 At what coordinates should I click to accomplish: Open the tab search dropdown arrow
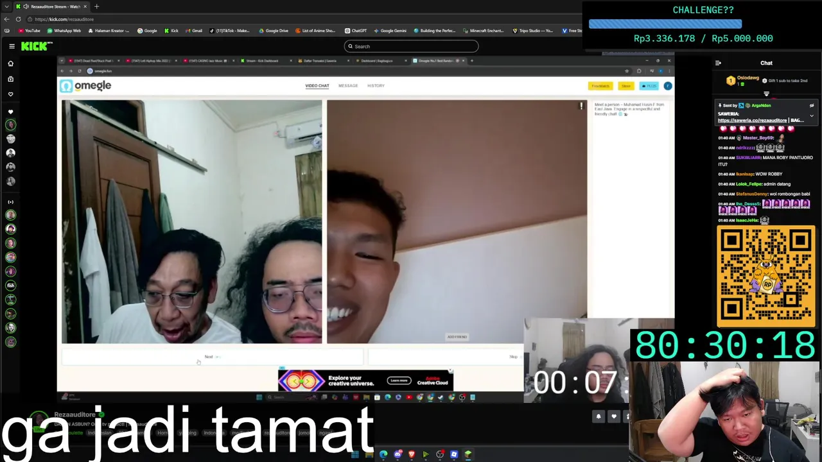click(x=6, y=6)
